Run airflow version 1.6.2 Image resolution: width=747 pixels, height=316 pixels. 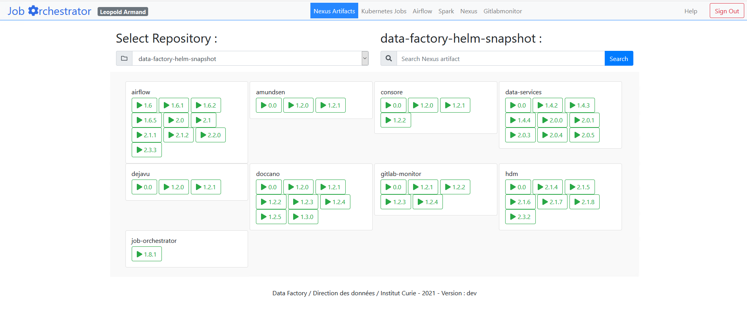[x=206, y=105]
